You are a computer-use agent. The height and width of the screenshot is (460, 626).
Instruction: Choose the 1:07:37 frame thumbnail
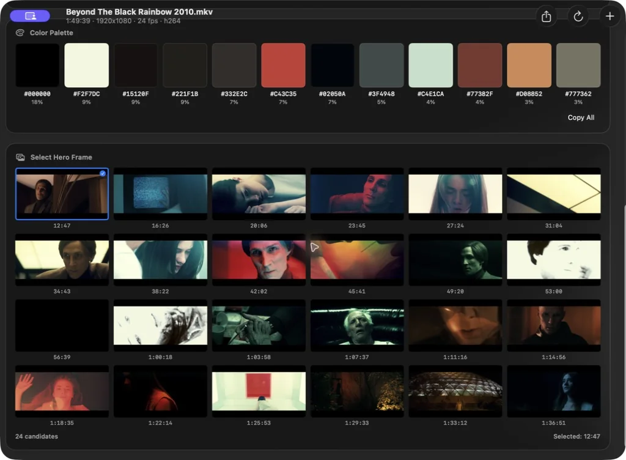[357, 325]
